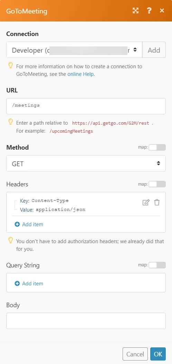Open the help question mark icon
172x364 pixels.
149,10
